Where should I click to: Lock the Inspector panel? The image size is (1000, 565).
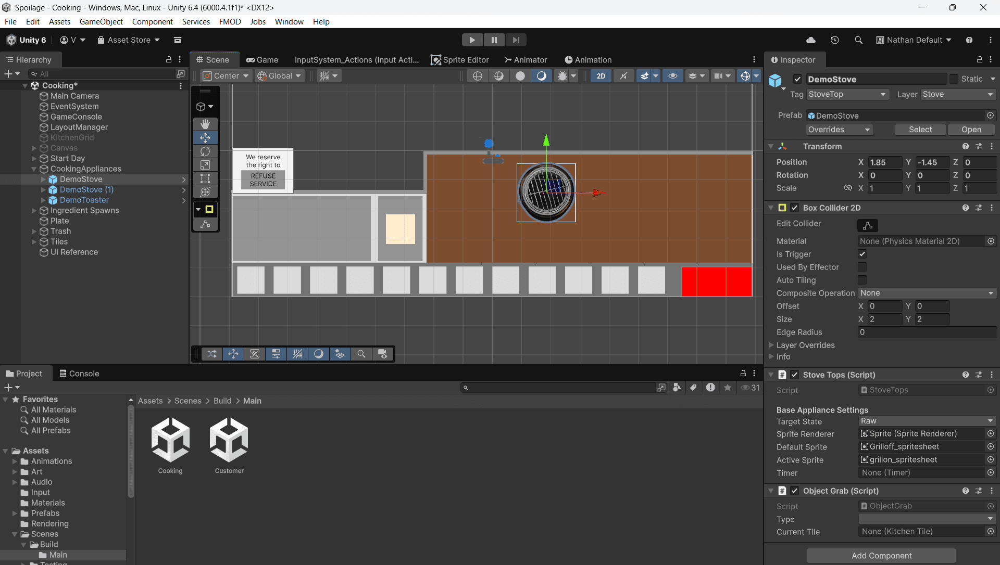click(980, 60)
